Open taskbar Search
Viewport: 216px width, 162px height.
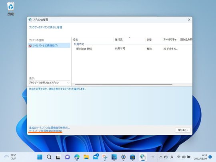click(x=49, y=157)
